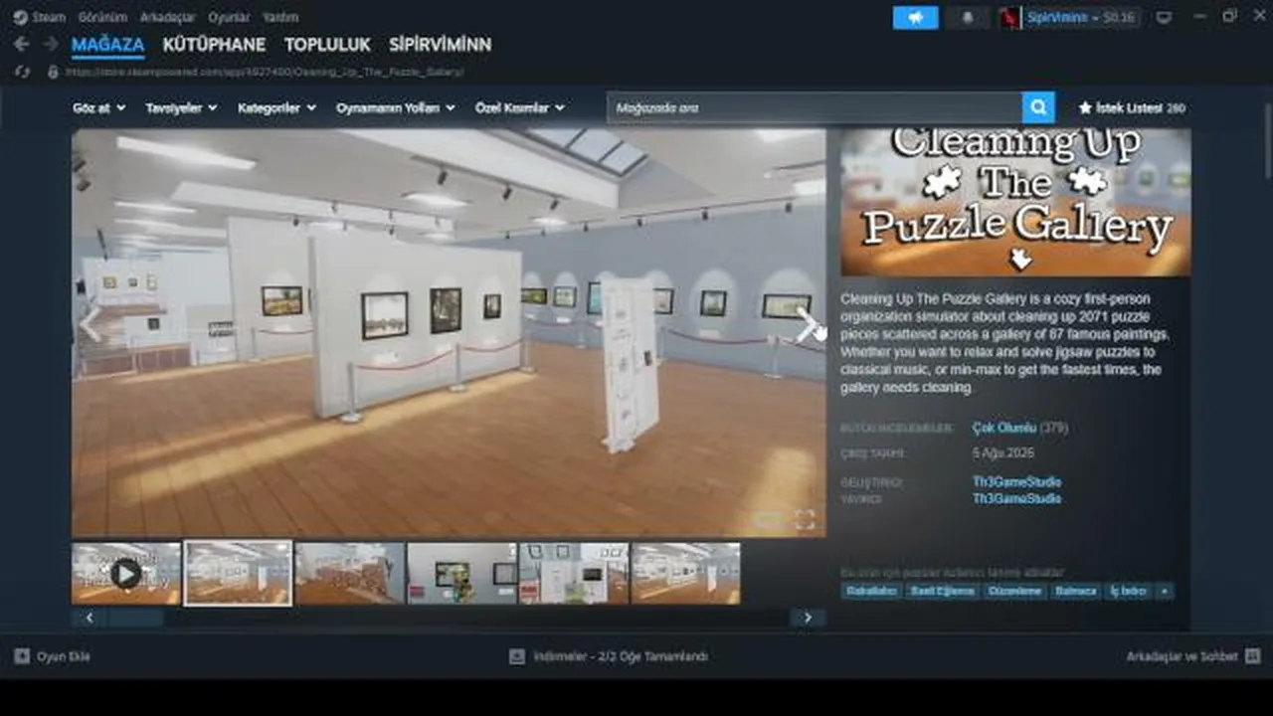Viewport: 1273px width, 716px height.
Task: Click Oyun Ekle label
Action: (x=64, y=656)
